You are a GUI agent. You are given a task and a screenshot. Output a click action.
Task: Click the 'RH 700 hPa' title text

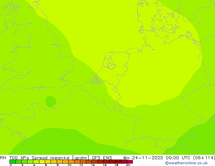coord(15,158)
